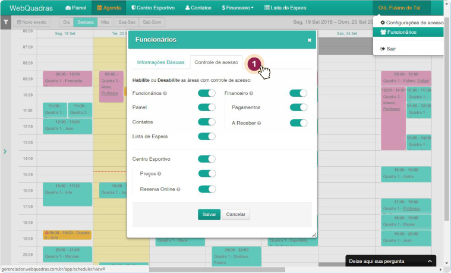Switch to Informações Básicas tab
The width and height of the screenshot is (451, 273).
tap(160, 62)
